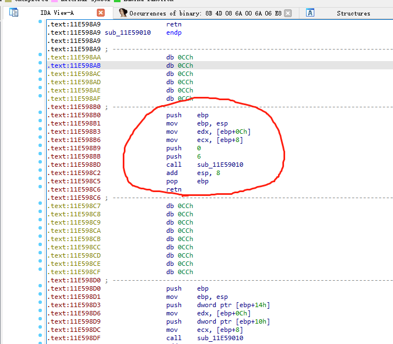393x344 pixels.
Task: Click the Structures tab icon
Action: click(310, 13)
